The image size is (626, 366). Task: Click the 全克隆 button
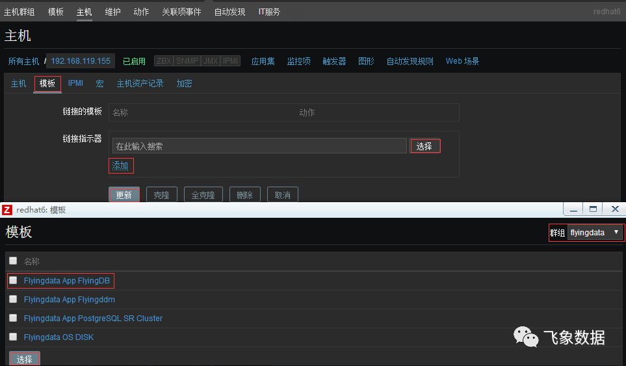coord(203,195)
